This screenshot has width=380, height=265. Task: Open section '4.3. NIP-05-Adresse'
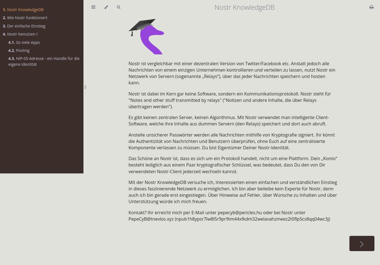click(x=44, y=59)
